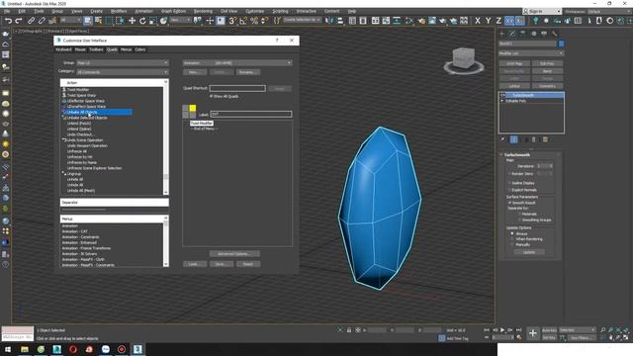Open the Utilities wrench tab

click(x=555, y=34)
